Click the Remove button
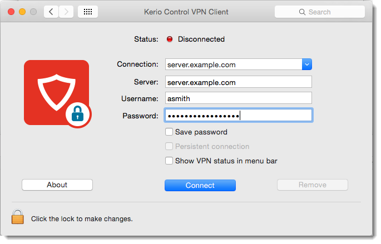This screenshot has width=381, height=244. tap(313, 185)
